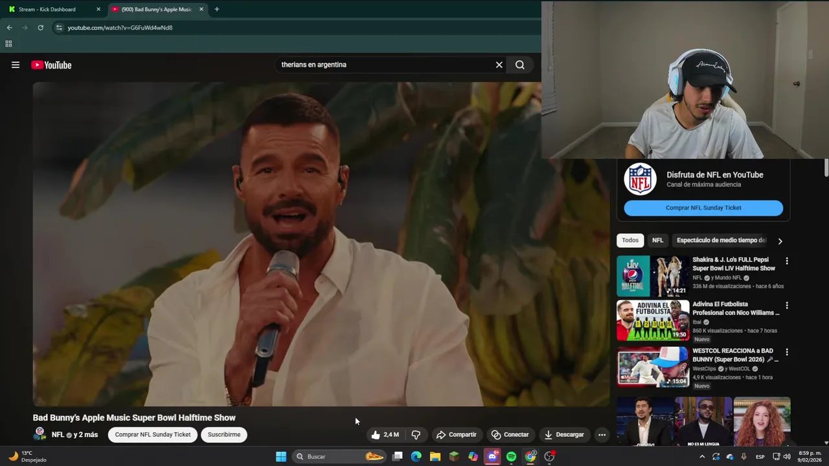Click the blue Comprar NFL Sunday Ticket button
Screen dimensions: 829x466
coord(703,208)
